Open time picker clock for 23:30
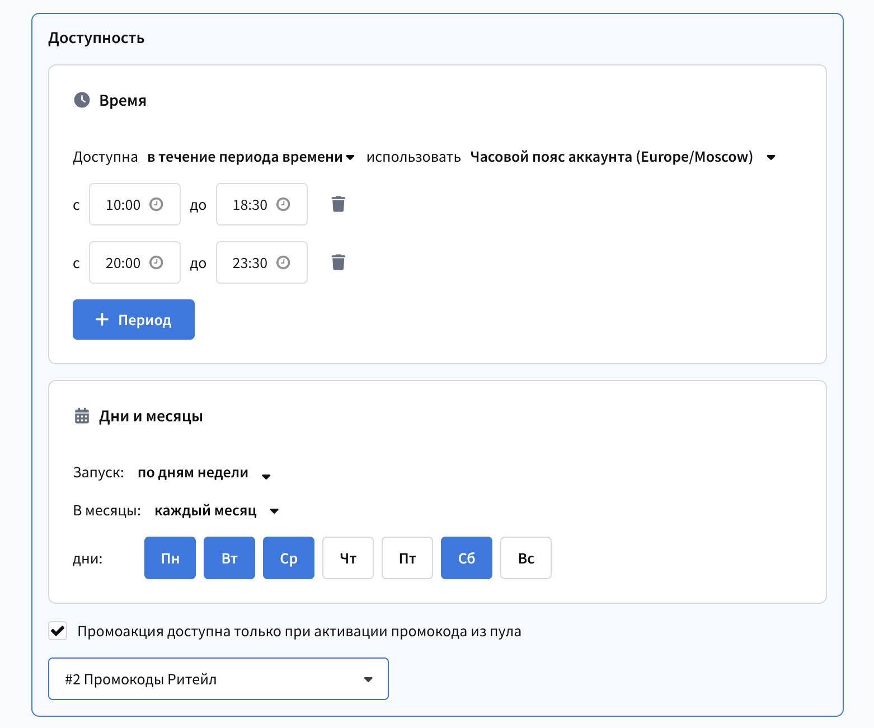Image resolution: width=874 pixels, height=728 pixels. [x=283, y=262]
